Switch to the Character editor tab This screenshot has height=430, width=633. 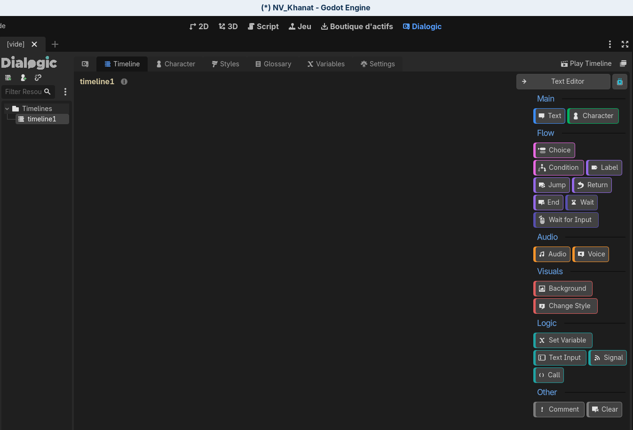[x=175, y=64]
